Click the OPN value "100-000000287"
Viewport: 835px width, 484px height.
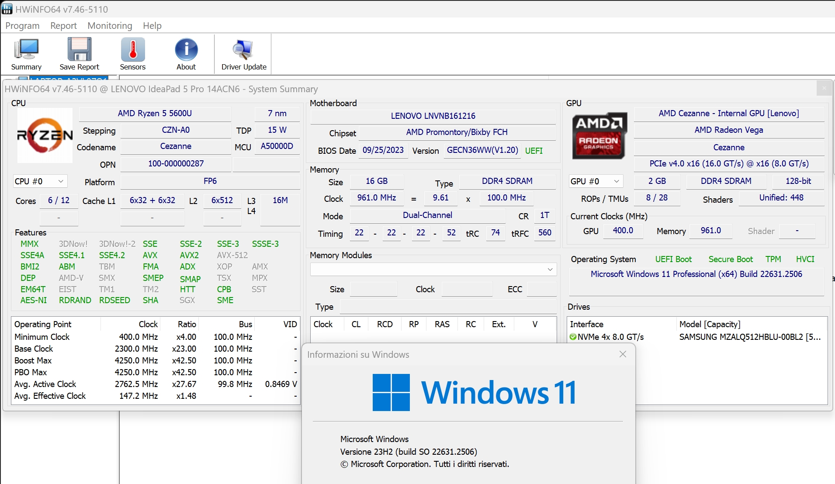pyautogui.click(x=176, y=164)
